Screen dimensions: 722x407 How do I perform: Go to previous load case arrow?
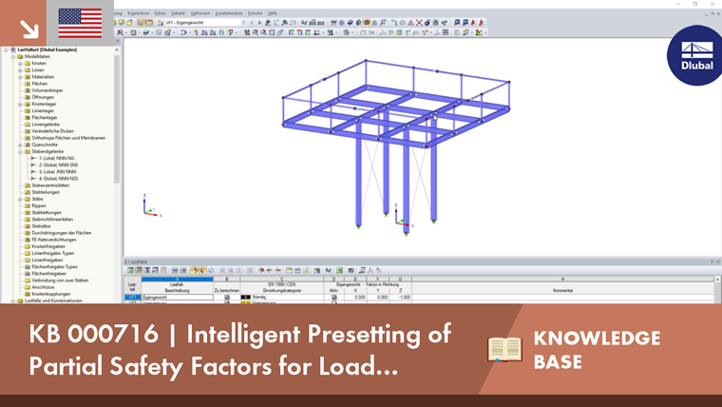[x=252, y=23]
